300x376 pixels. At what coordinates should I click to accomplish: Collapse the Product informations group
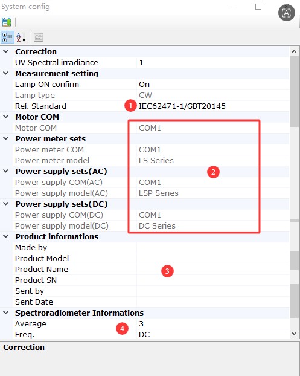pyautogui.click(x=6, y=236)
